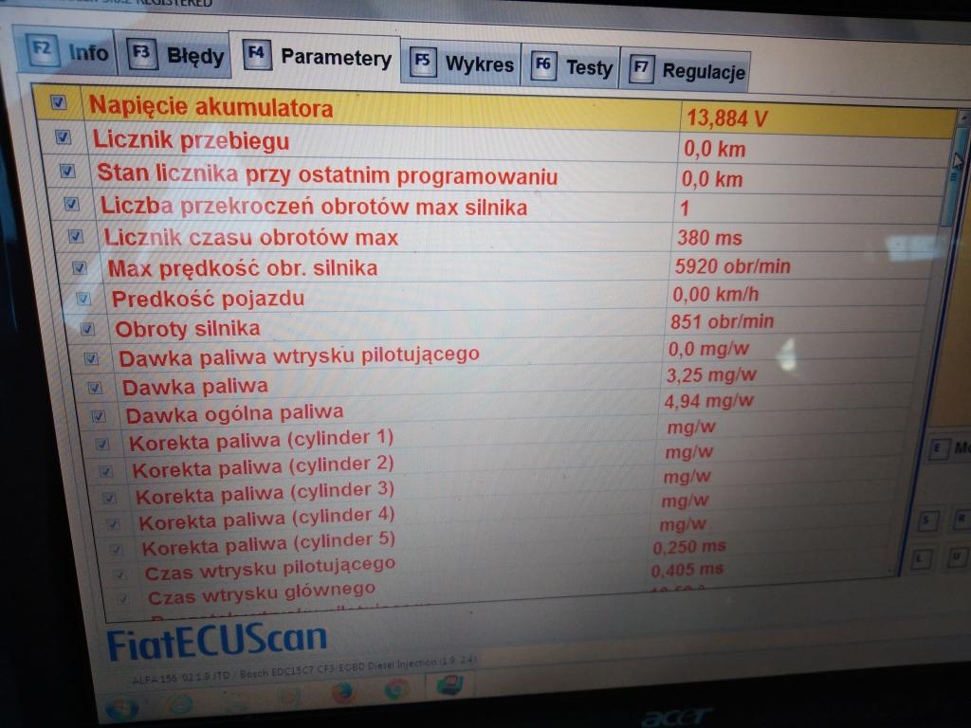Viewport: 971px width, 728px height.
Task: Select the Dawka ogólna paliwa label
Action: [235, 413]
